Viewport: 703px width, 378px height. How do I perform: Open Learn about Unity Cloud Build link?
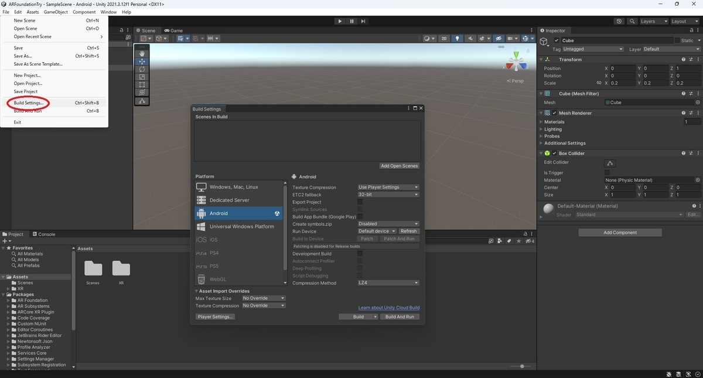click(x=388, y=308)
